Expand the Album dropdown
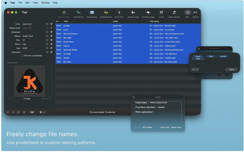Viewport: 244px width, 152px height. pos(47,36)
